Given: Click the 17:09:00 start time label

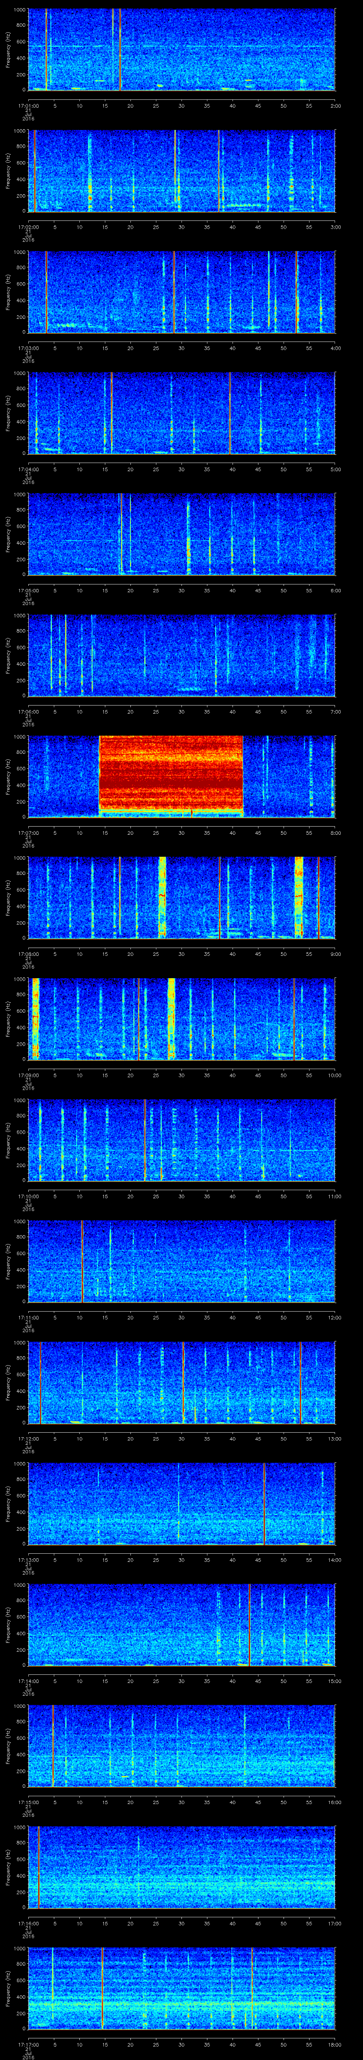Looking at the screenshot, I should (28, 1075).
